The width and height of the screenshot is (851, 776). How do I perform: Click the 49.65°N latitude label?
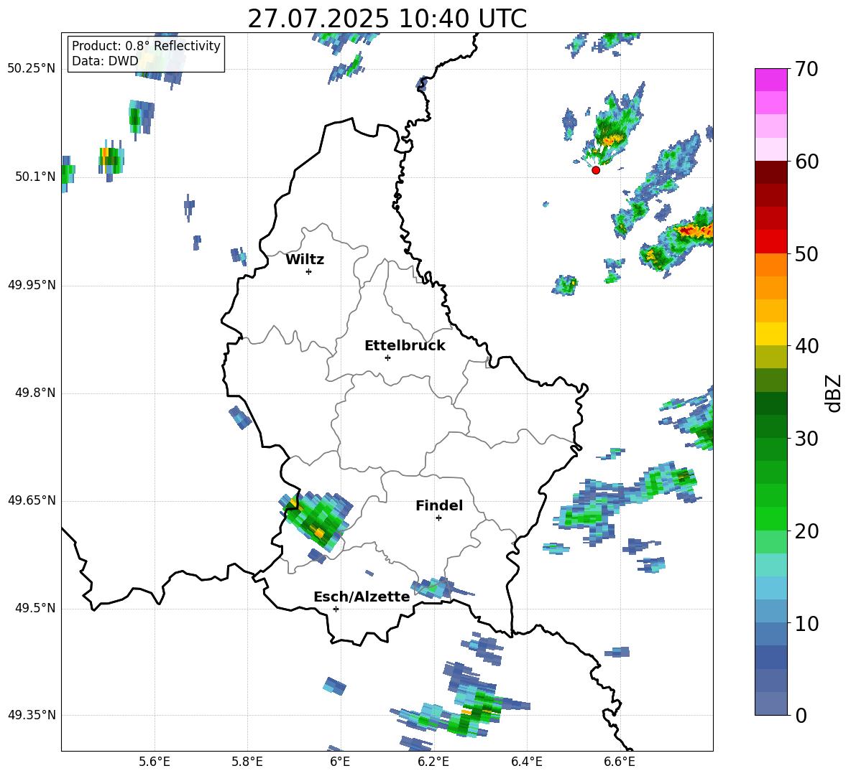[32, 500]
